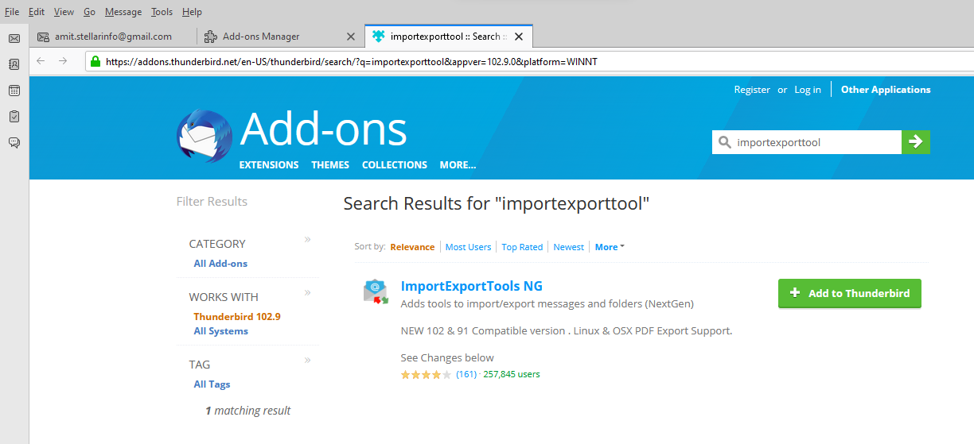Select the importexporttool Search tab

tap(448, 37)
